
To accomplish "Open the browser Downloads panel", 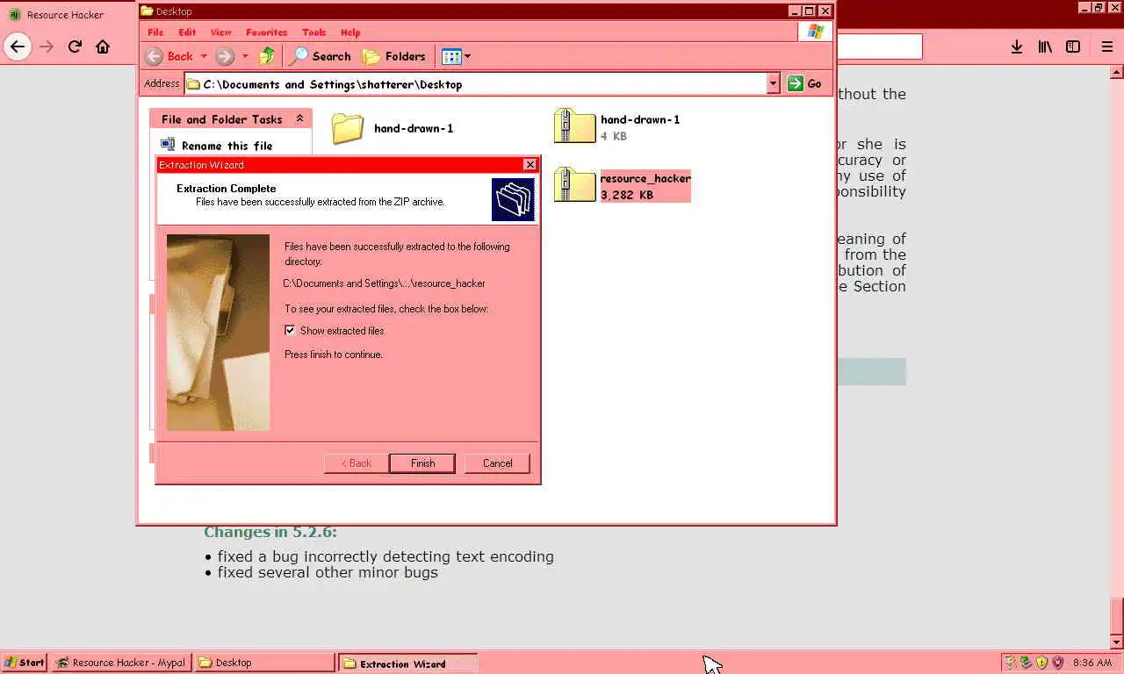I will point(1016,47).
